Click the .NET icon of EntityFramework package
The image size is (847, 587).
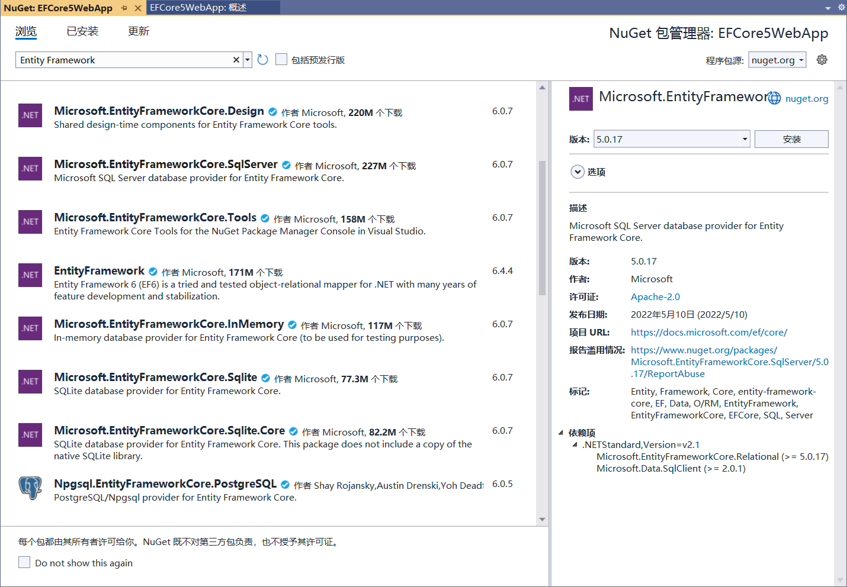30,275
